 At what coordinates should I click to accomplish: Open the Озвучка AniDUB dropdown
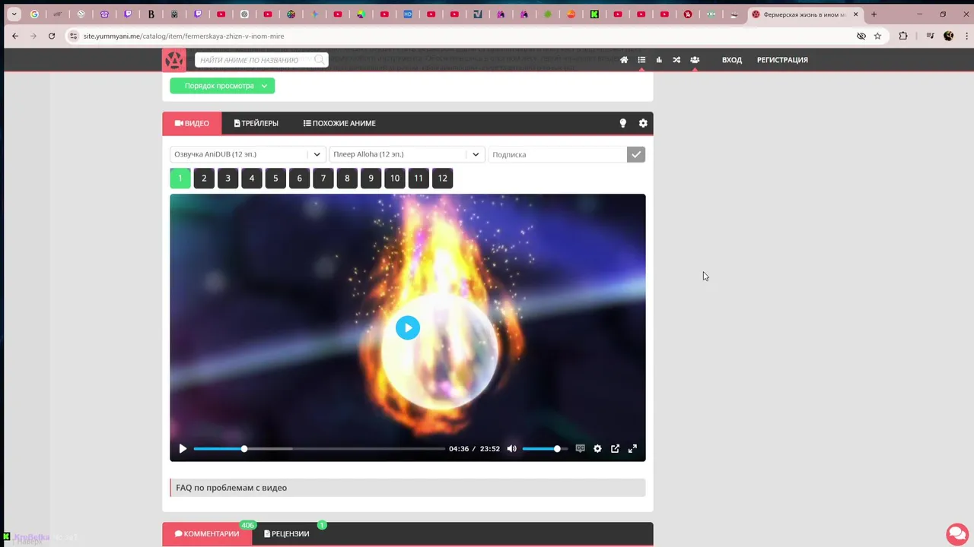tap(248, 154)
